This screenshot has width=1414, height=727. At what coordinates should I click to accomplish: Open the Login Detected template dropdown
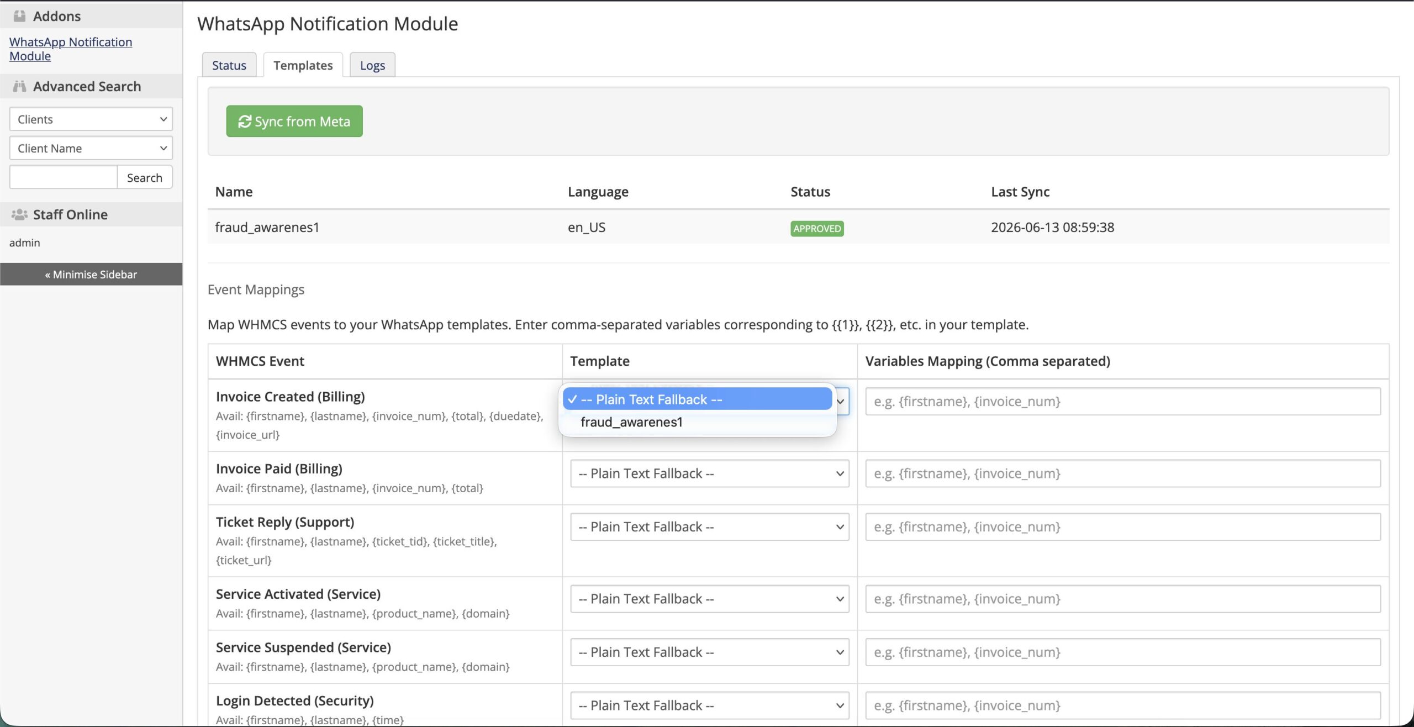click(x=710, y=705)
